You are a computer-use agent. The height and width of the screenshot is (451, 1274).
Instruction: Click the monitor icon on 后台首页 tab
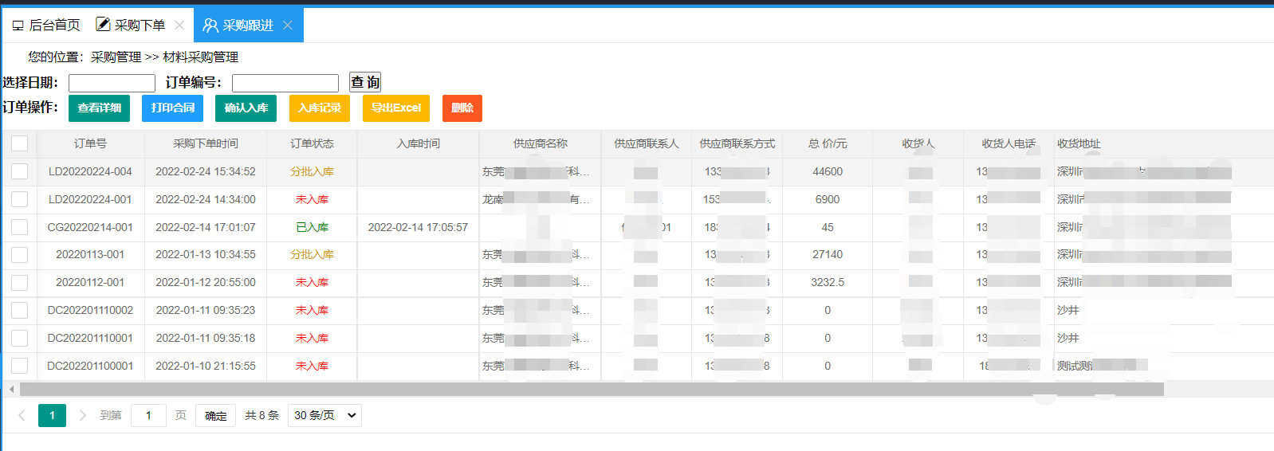18,25
